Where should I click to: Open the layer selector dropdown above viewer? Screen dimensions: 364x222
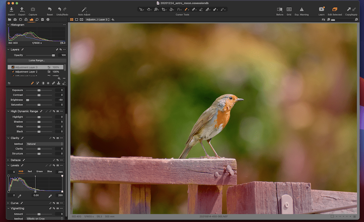(x=98, y=19)
